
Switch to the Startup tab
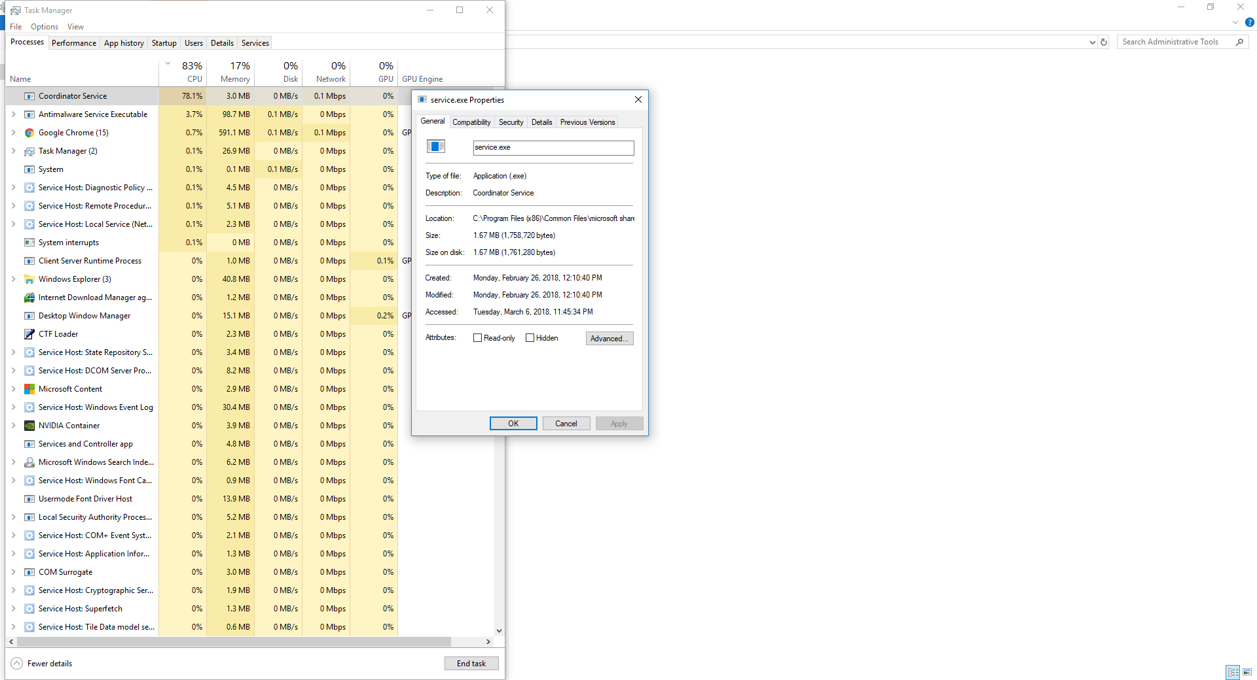pos(164,43)
